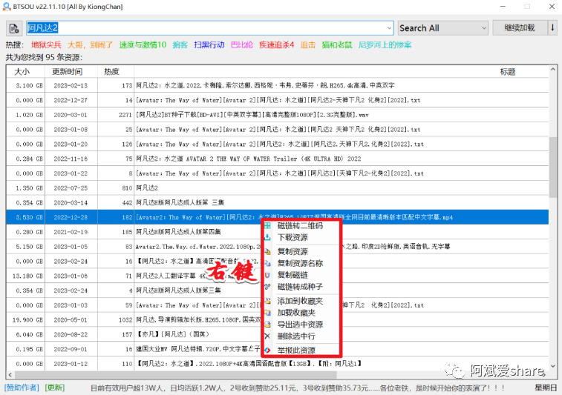Click the horizontal scrollbar left arrow
Viewport: 562px width, 395px height.
tap(10, 374)
